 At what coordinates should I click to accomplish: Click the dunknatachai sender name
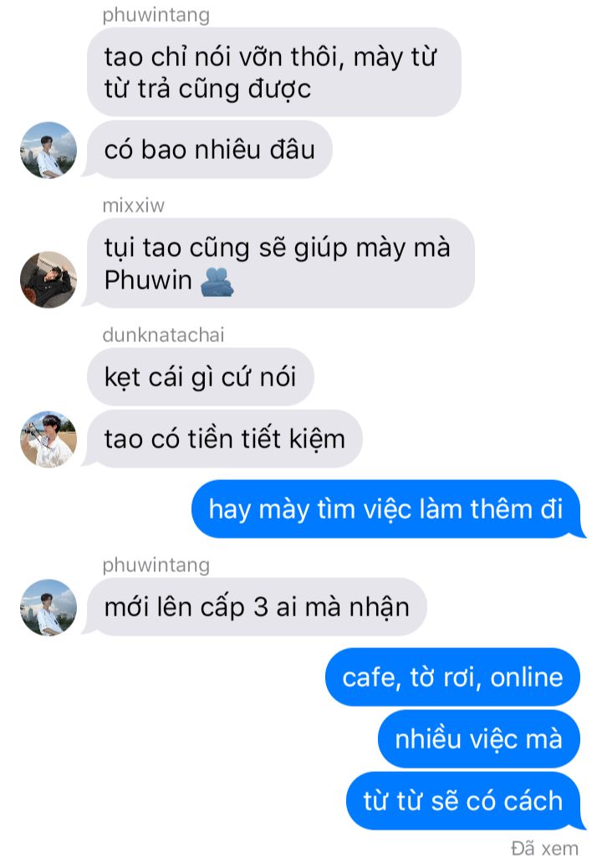point(163,335)
